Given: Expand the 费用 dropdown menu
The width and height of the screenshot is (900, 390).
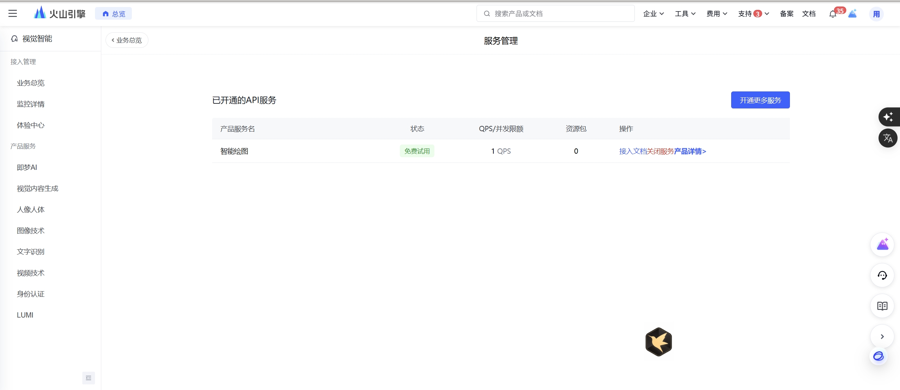Looking at the screenshot, I should point(716,14).
